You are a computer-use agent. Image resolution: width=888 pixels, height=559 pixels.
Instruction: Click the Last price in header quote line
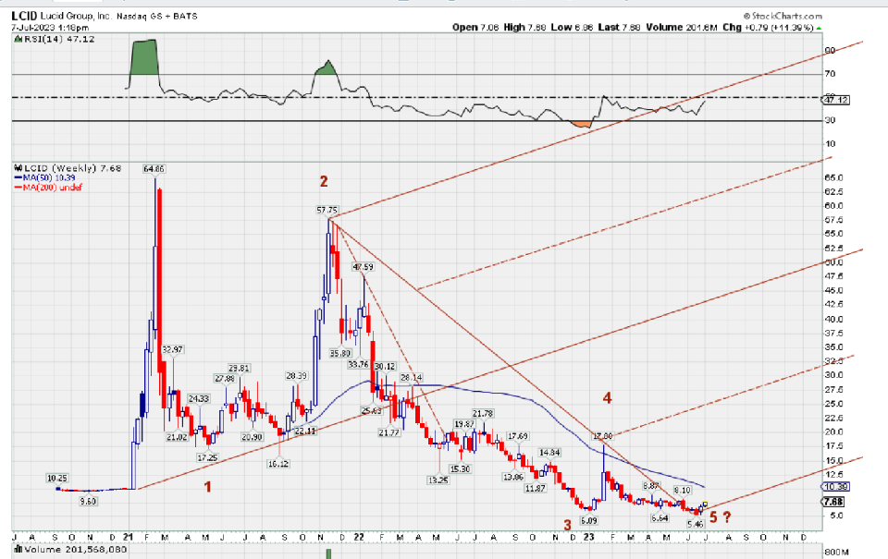point(619,27)
